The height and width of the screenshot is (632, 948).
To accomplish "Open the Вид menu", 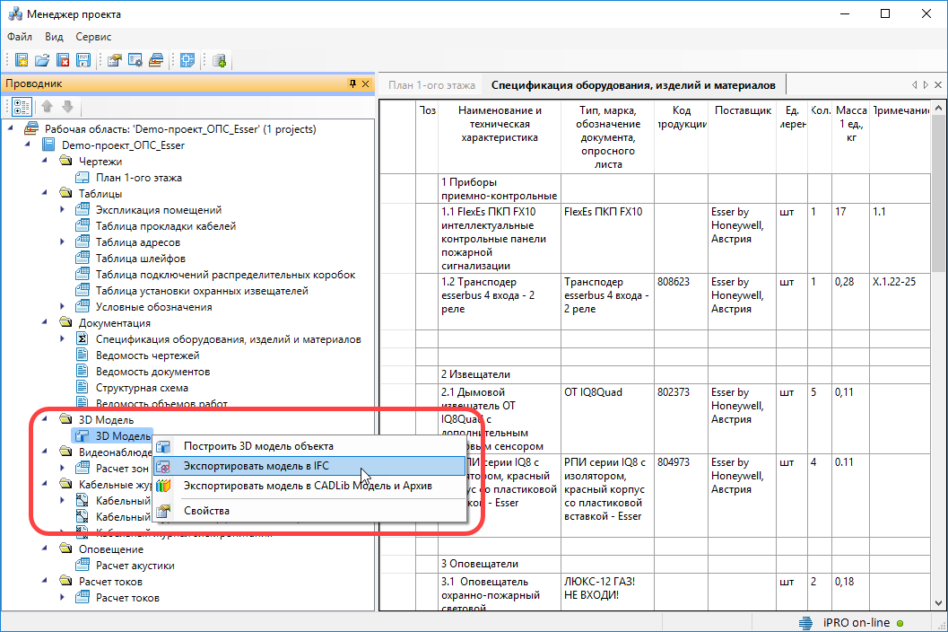I will [x=54, y=37].
